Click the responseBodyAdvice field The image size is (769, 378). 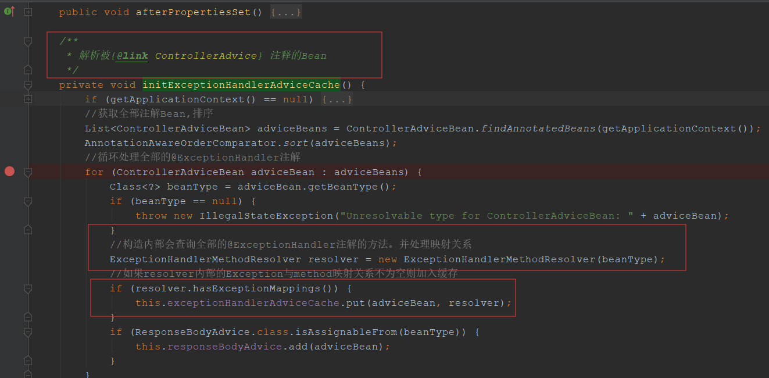(224, 347)
